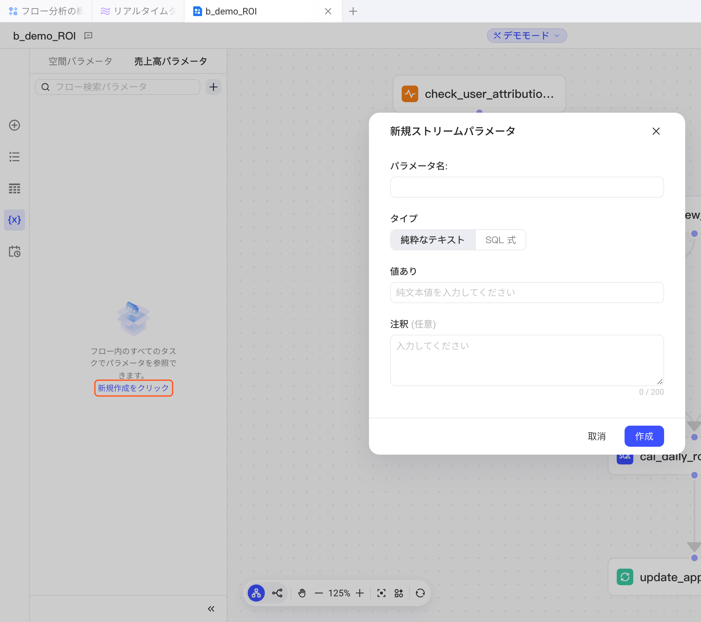Screen dimensions: 701x622
Task: Focus the 注釈 textarea
Action: click(526, 360)
